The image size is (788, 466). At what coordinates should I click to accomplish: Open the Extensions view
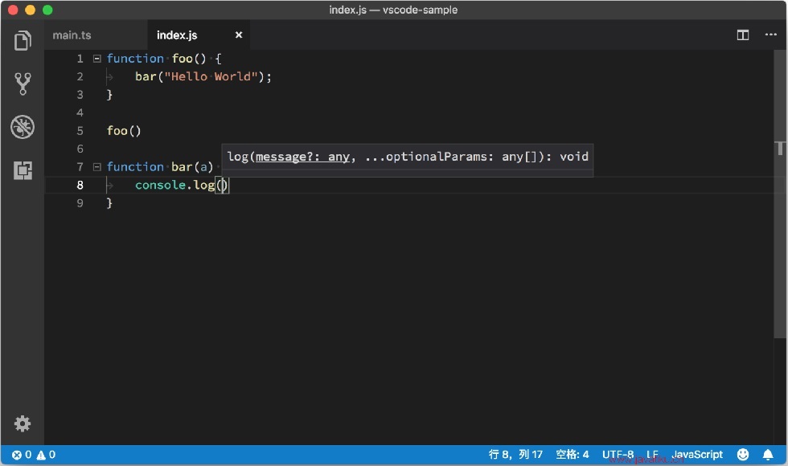(x=23, y=170)
